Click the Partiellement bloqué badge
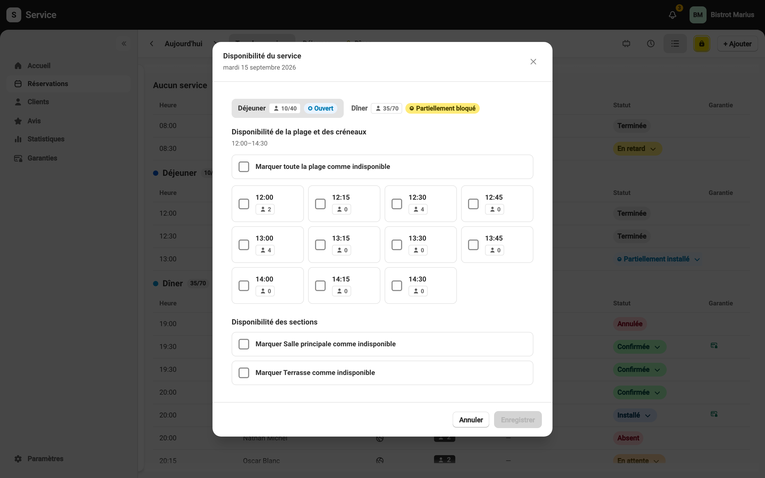The image size is (765, 478). [x=442, y=108]
